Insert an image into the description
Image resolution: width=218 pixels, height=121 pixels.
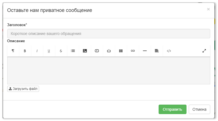click(x=85, y=51)
